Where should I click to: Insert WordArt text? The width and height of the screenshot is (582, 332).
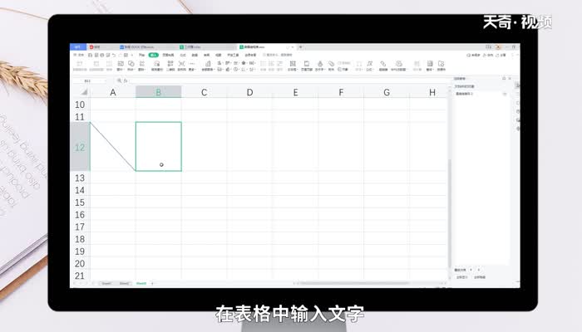click(x=320, y=66)
